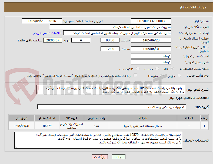Select the خدمت radio button
This screenshot has width=213, height=164.
pyautogui.click(x=157, y=69)
